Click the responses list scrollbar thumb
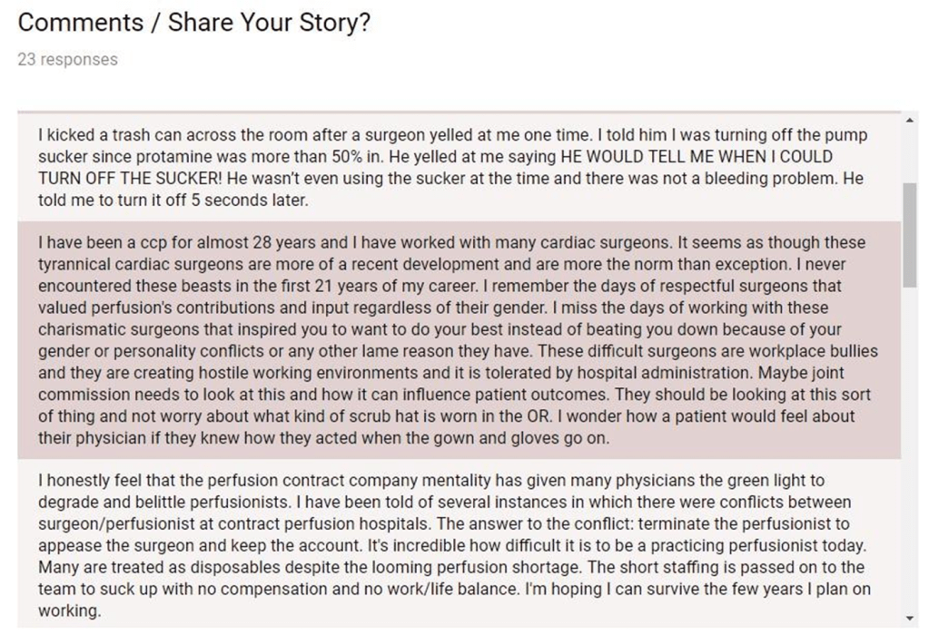The width and height of the screenshot is (929, 635). click(911, 233)
